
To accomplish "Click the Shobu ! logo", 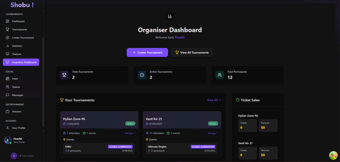I will 22,5.
